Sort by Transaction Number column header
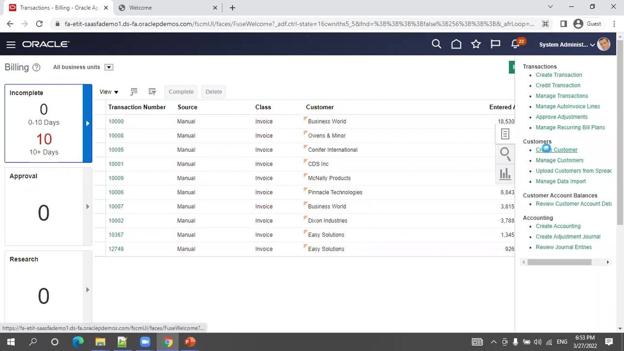Viewport: 624px width, 351px height. coord(137,107)
